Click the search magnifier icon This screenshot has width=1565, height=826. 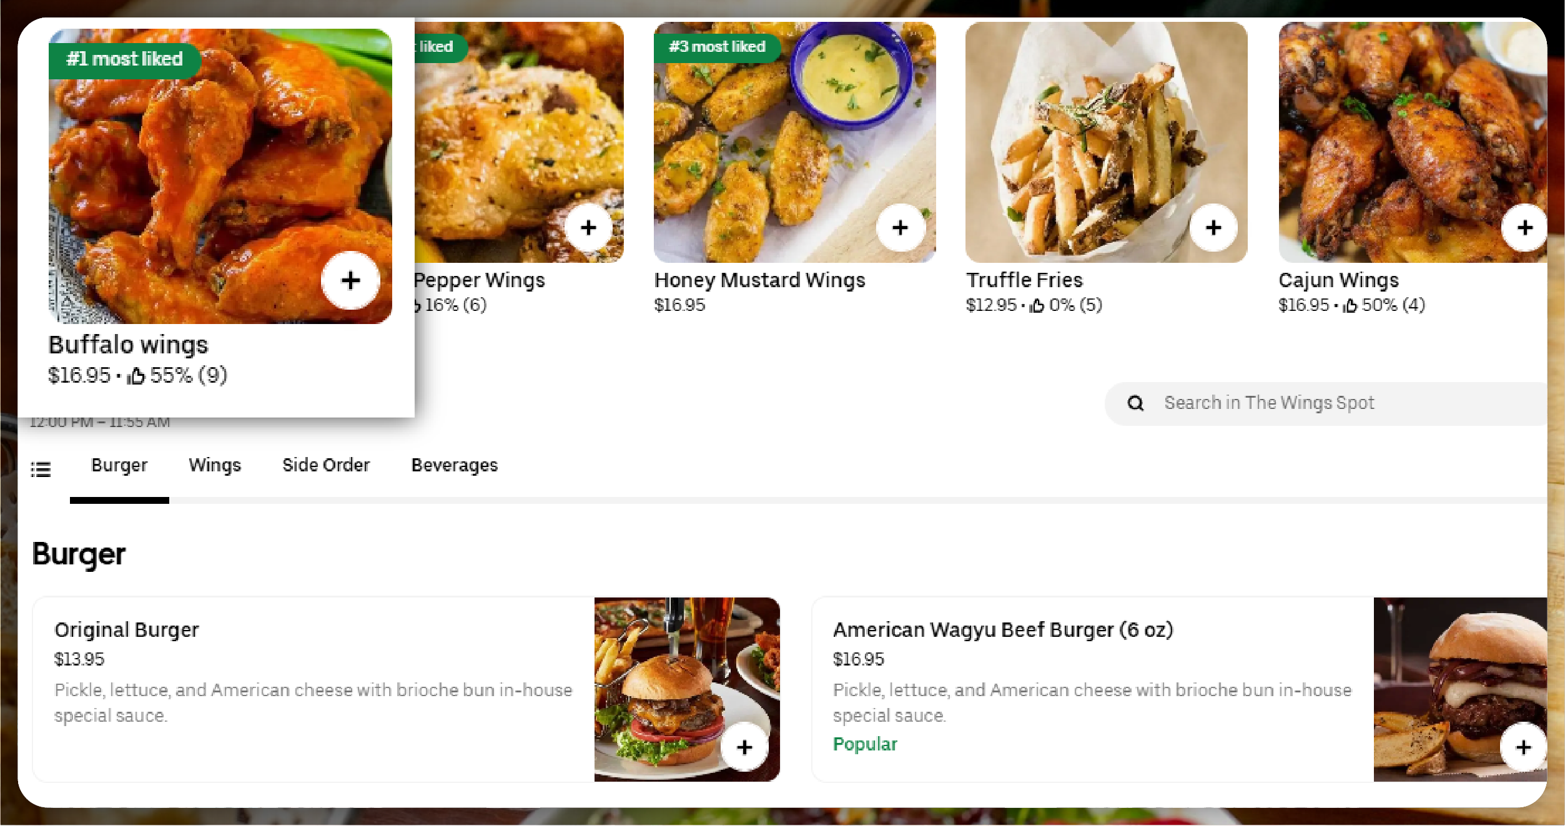pos(1135,403)
